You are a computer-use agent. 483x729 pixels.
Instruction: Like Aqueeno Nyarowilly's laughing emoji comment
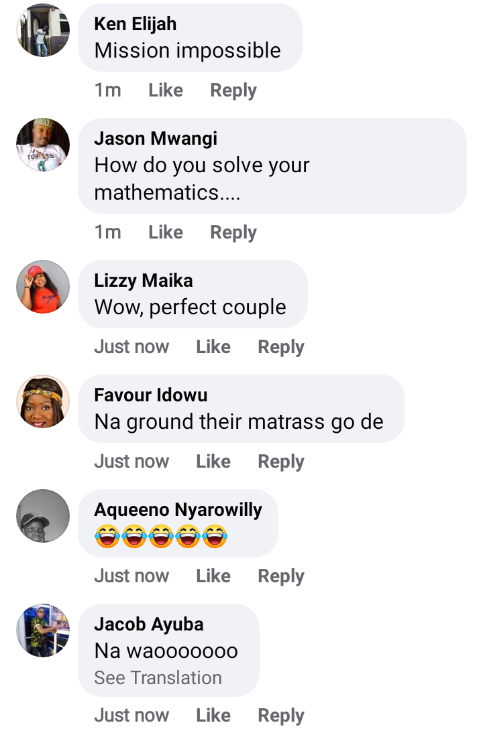213,576
